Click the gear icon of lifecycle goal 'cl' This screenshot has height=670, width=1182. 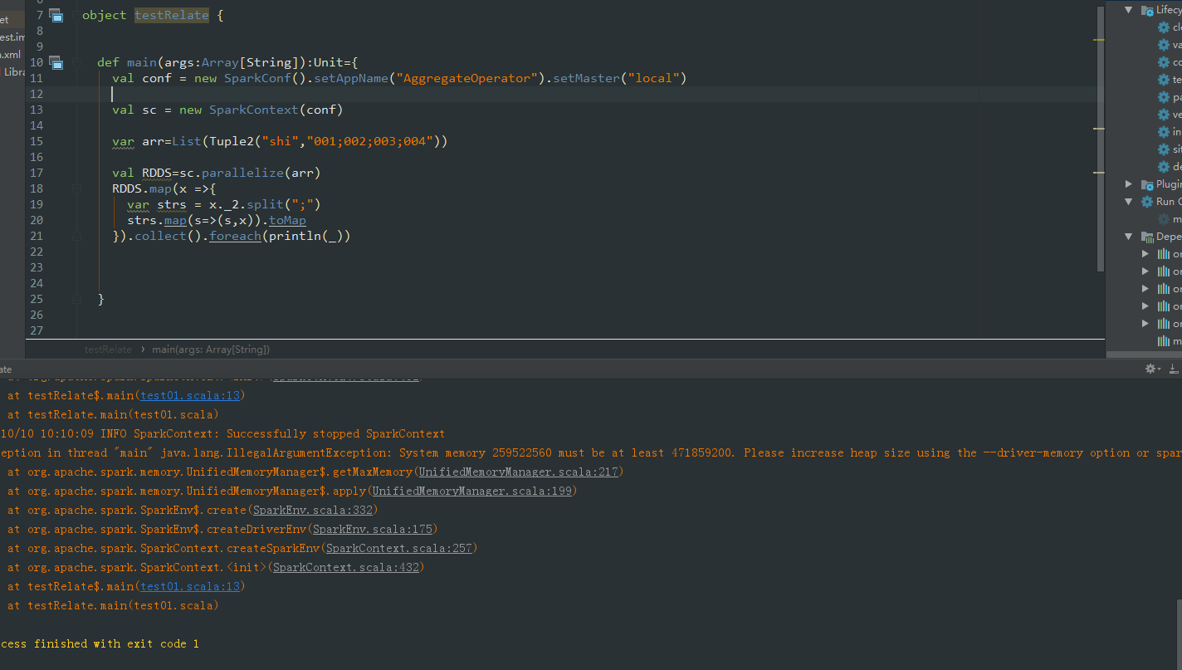tap(1164, 27)
